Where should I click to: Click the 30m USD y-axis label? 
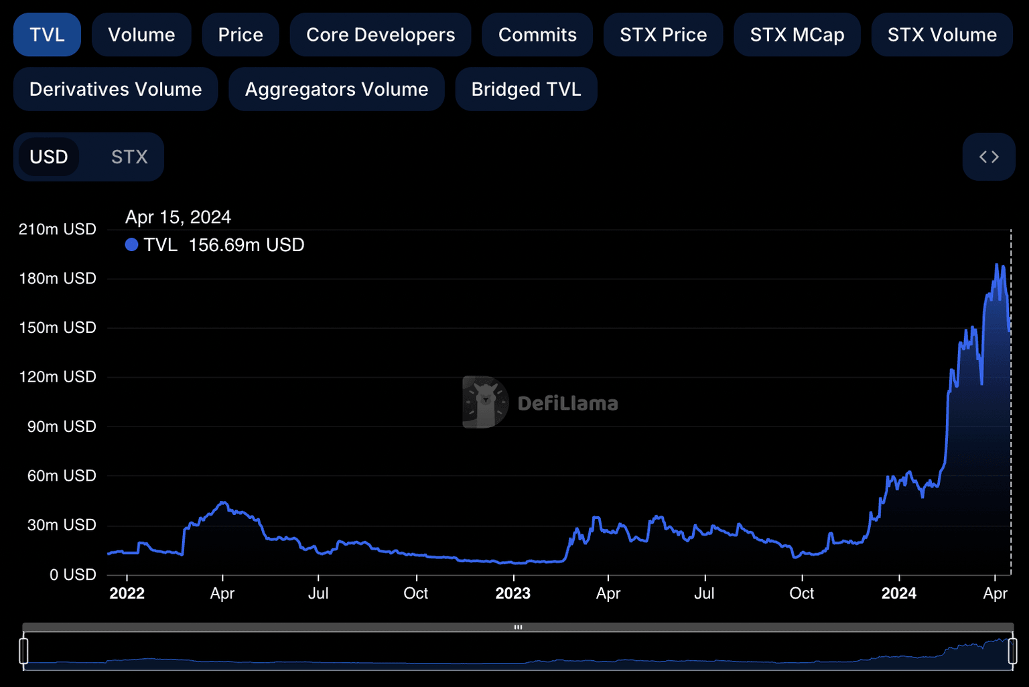(62, 525)
